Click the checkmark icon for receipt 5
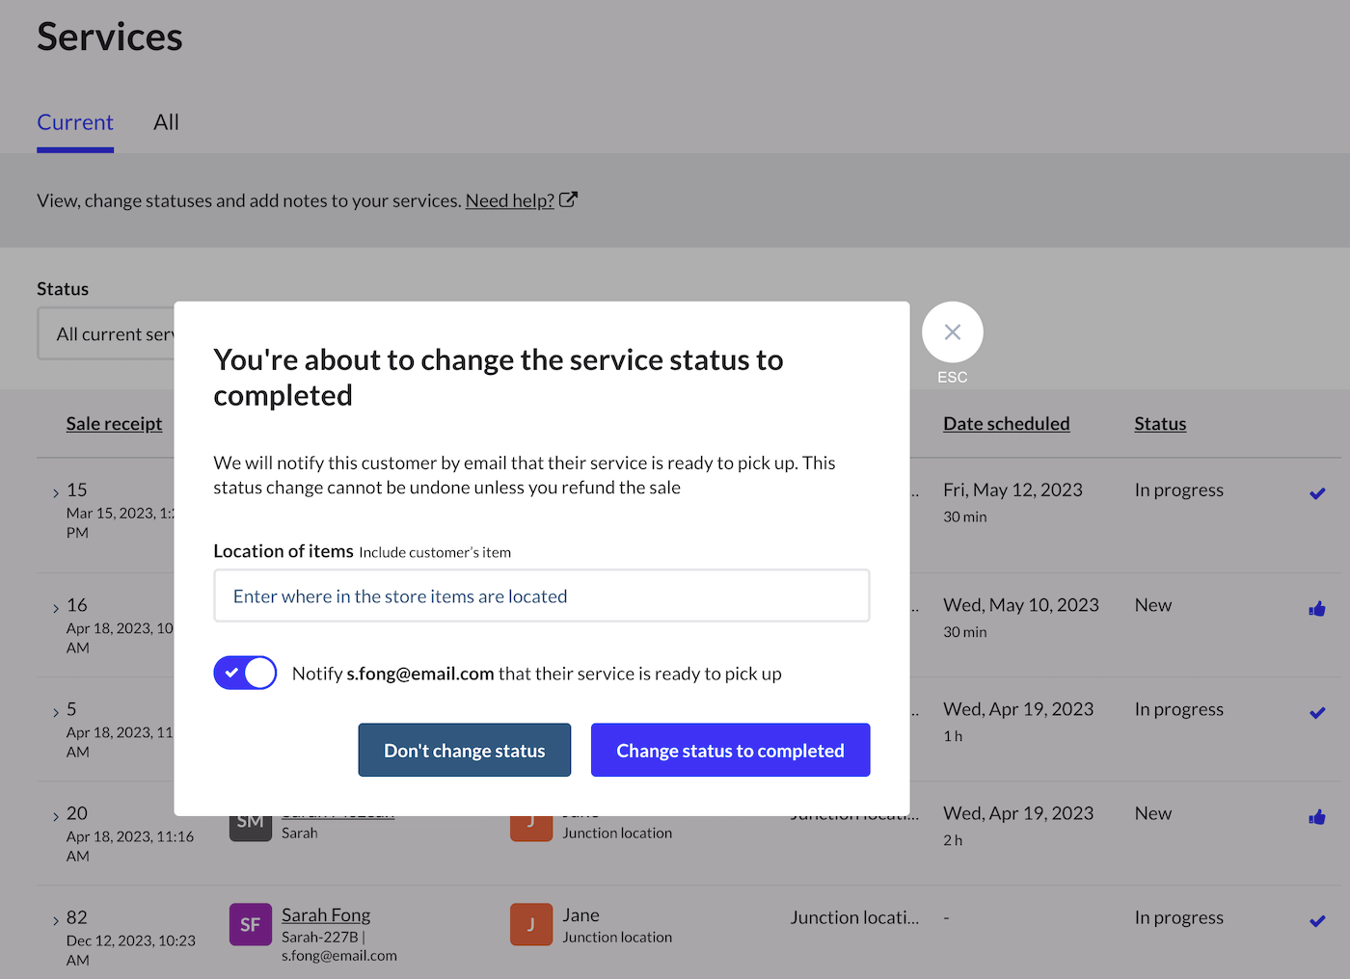The width and height of the screenshot is (1350, 979). tap(1316, 713)
